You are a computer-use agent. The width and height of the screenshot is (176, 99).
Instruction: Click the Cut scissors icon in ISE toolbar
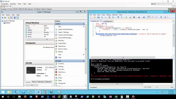102,17
